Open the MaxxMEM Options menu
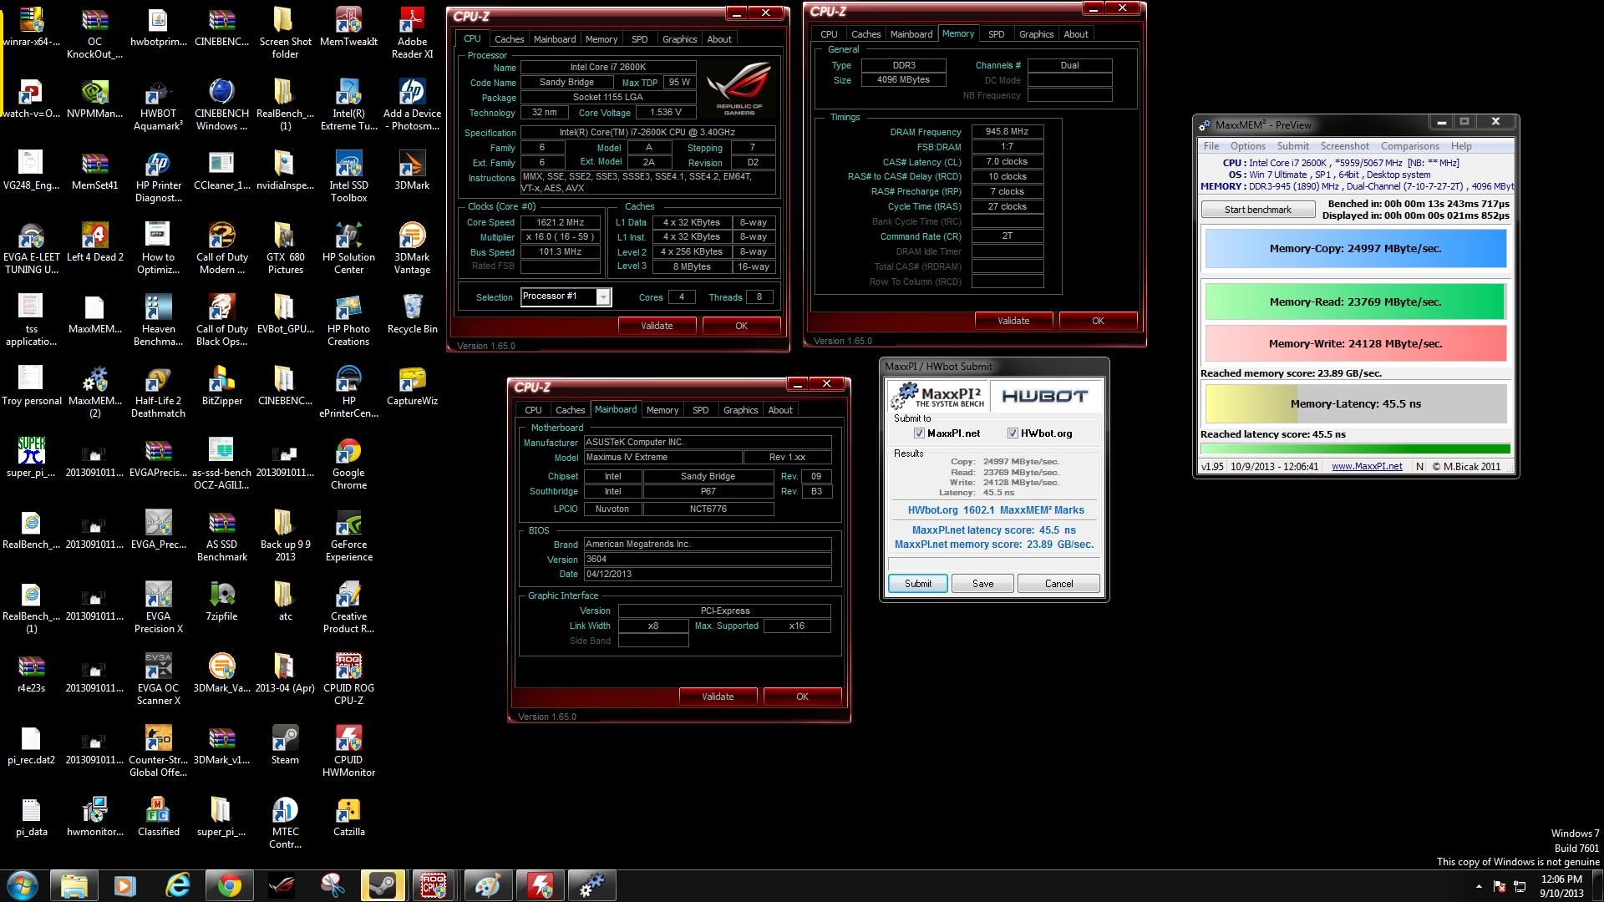This screenshot has width=1604, height=902. point(1247,146)
